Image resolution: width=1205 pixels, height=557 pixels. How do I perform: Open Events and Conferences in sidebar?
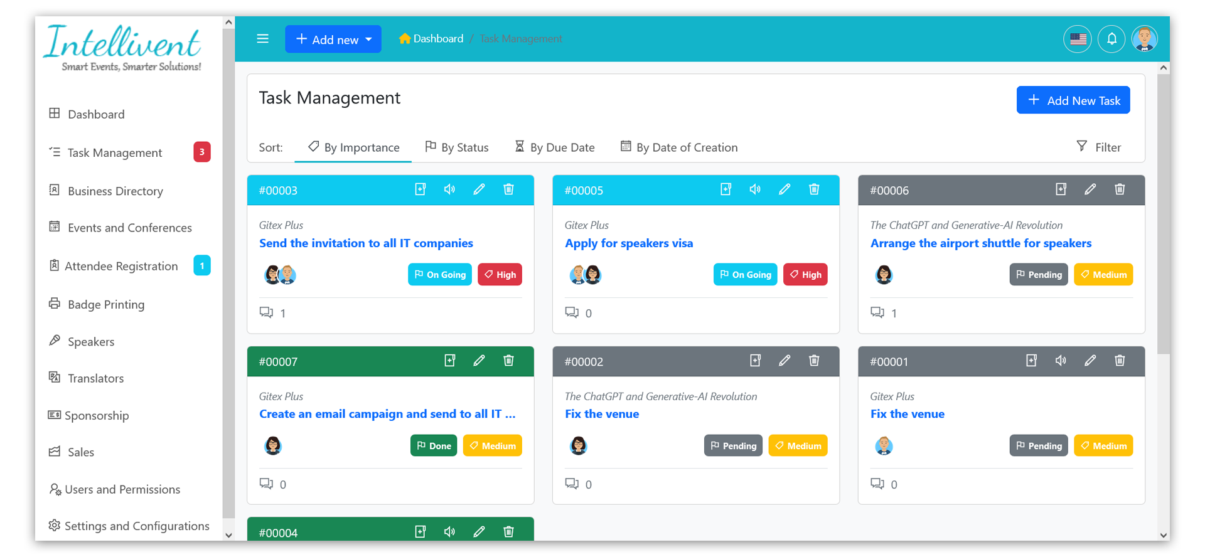point(120,228)
